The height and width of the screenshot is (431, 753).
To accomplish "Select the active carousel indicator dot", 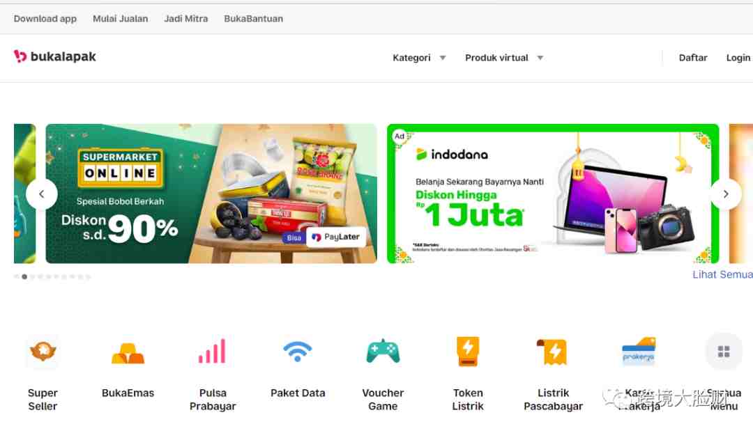I will [x=24, y=276].
